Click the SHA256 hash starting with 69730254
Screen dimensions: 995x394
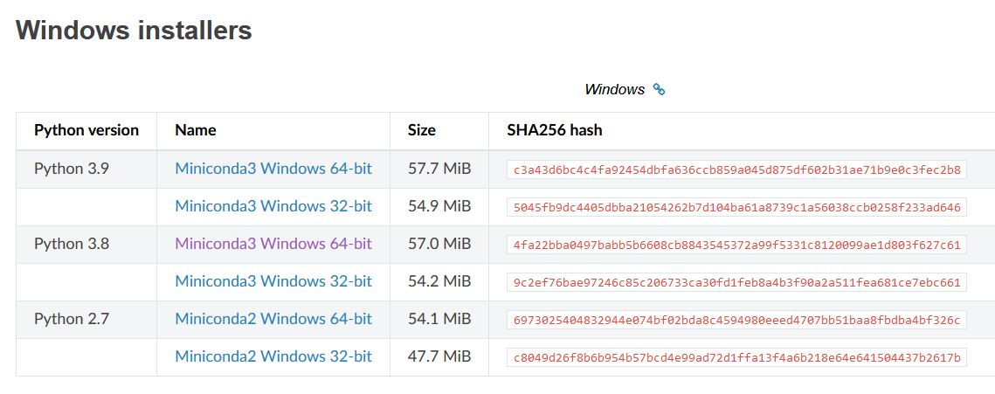pyautogui.click(x=736, y=321)
